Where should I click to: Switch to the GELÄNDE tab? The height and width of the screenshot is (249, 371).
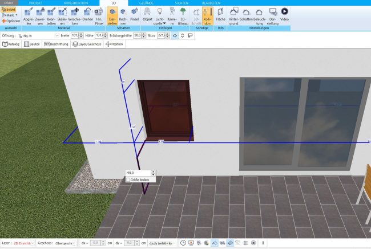pos(147,3)
